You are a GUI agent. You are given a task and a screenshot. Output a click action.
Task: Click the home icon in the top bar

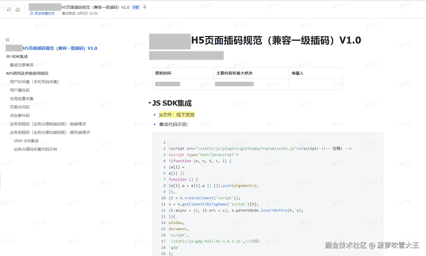pyautogui.click(x=18, y=9)
